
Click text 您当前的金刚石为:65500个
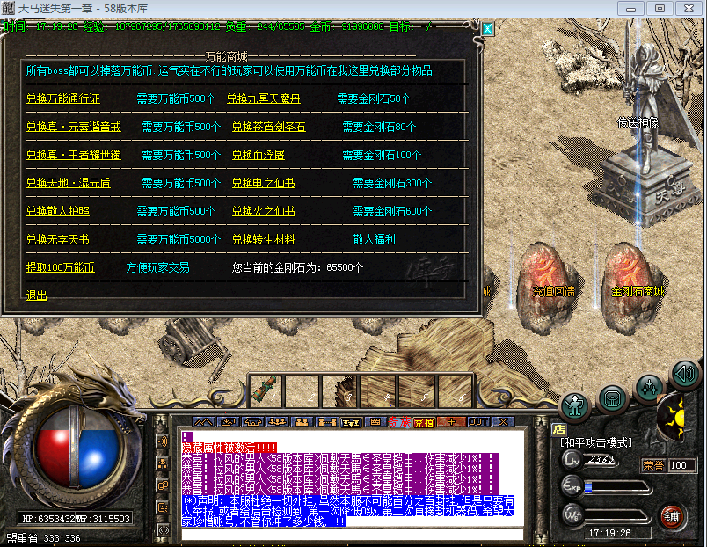(x=297, y=267)
